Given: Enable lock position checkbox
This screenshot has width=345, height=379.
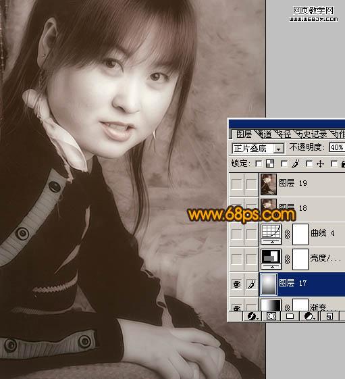Looking at the screenshot, I should click(x=309, y=164).
